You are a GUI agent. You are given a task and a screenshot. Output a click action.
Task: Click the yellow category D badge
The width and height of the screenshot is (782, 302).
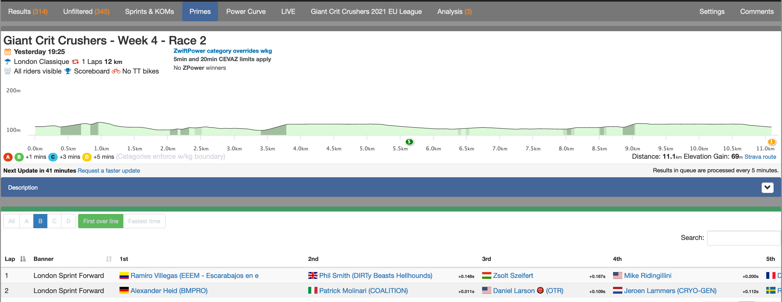pos(87,157)
